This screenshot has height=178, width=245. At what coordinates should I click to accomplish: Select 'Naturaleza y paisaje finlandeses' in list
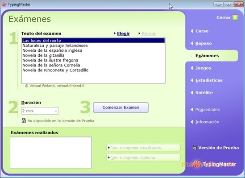coord(93,46)
